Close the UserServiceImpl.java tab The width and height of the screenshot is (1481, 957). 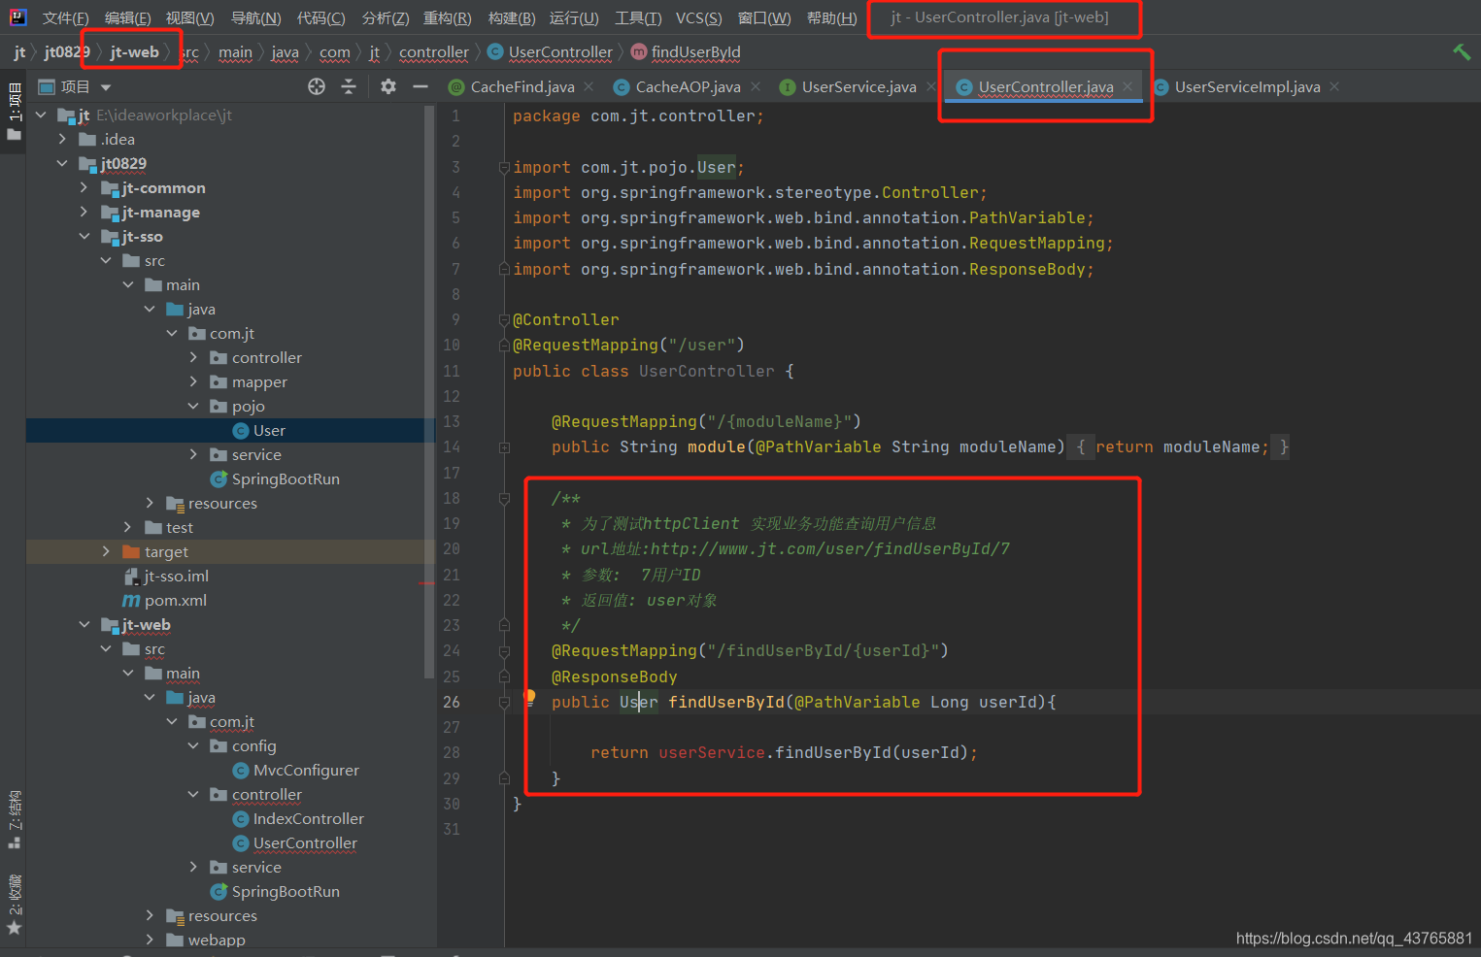click(1334, 86)
